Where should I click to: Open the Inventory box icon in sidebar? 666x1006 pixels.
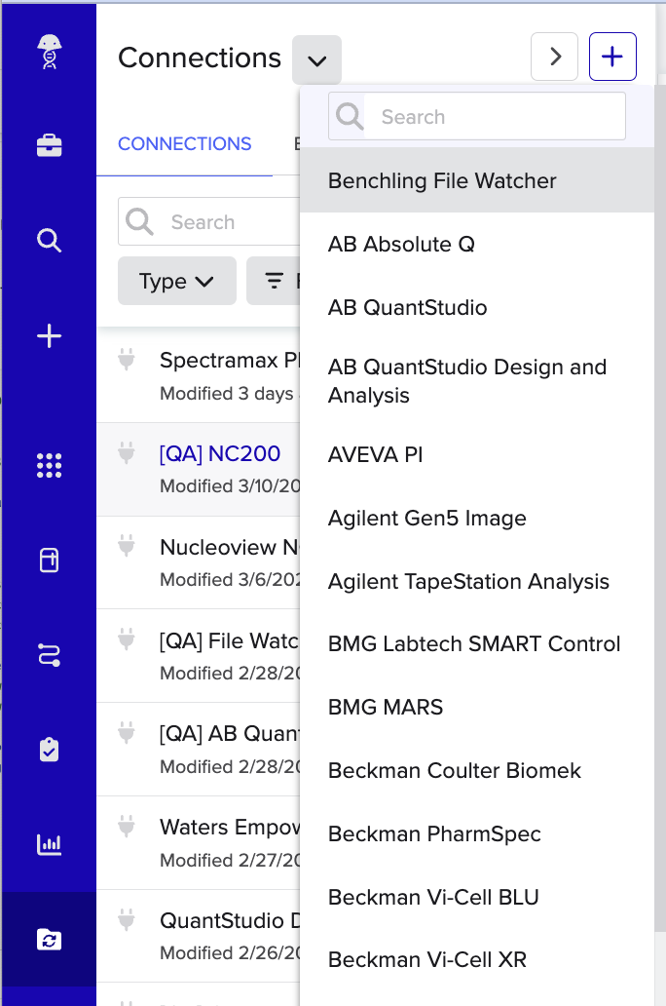pos(50,561)
